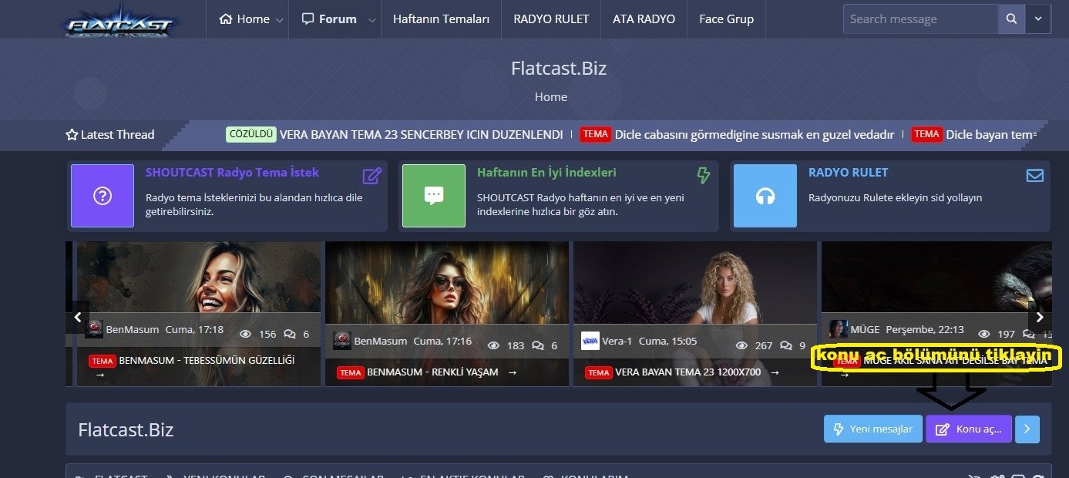Click the green lightning bolt icon
The image size is (1069, 478).
[x=703, y=176]
